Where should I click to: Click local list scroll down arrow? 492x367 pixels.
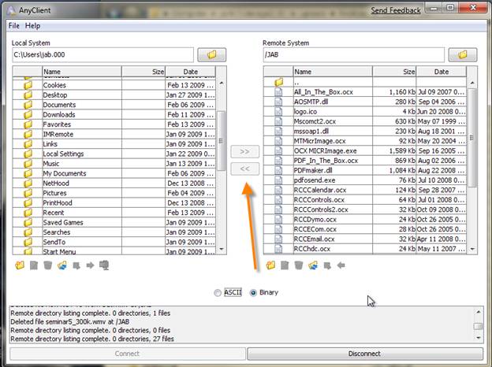pyautogui.click(x=222, y=249)
